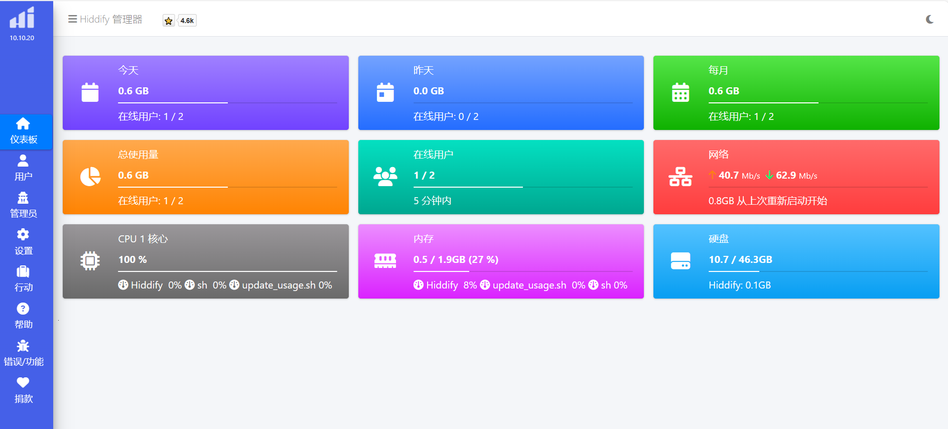This screenshot has height=429, width=948.
Task: Click the Hard Disk drive icon
Action: click(x=681, y=261)
